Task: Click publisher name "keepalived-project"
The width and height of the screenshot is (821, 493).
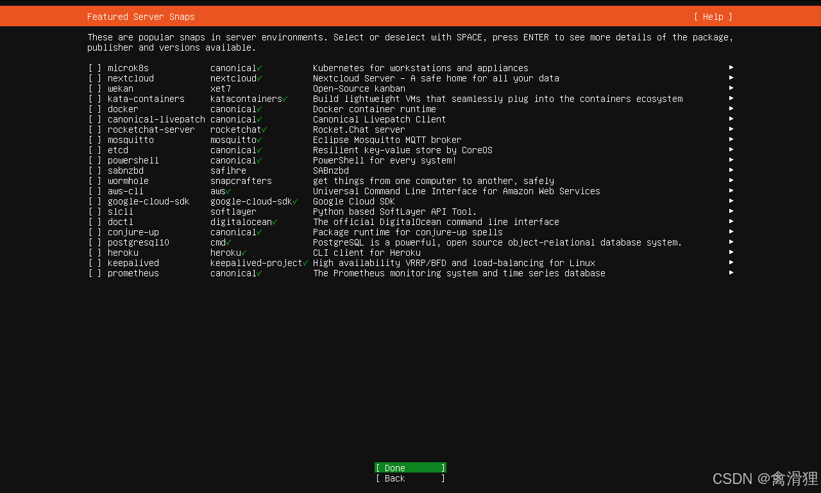Action: click(257, 263)
